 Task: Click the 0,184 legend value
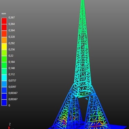tap(12, 62)
